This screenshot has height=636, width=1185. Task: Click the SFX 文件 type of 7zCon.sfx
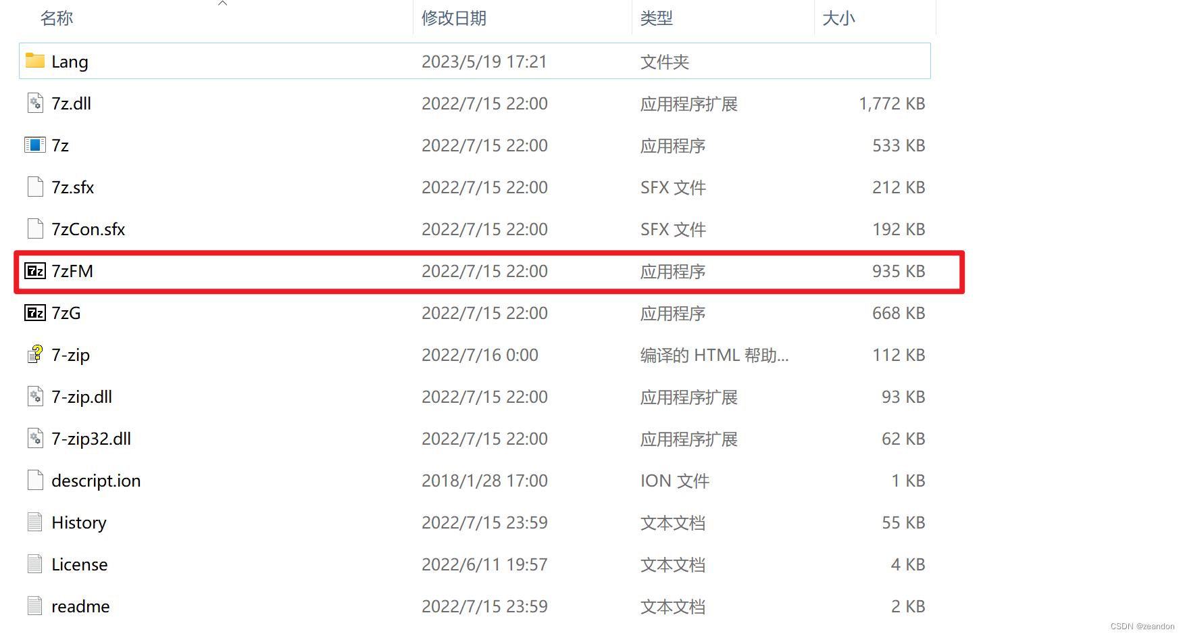[x=673, y=230]
